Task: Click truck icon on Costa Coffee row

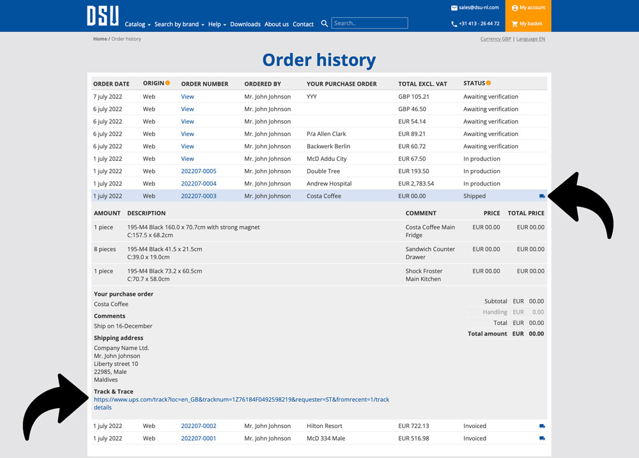Action: tap(542, 196)
